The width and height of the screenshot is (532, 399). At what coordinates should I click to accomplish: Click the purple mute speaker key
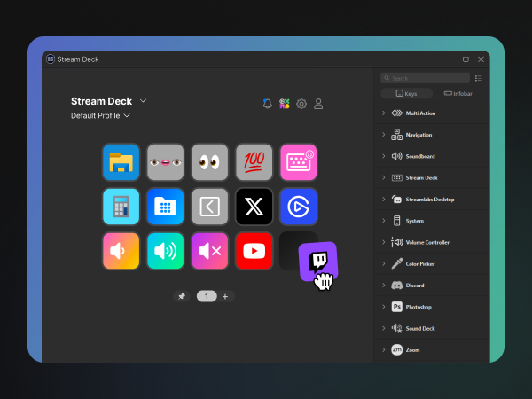209,251
